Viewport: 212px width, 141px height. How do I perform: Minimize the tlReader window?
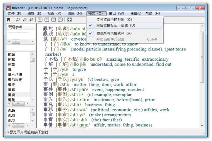(181, 8)
